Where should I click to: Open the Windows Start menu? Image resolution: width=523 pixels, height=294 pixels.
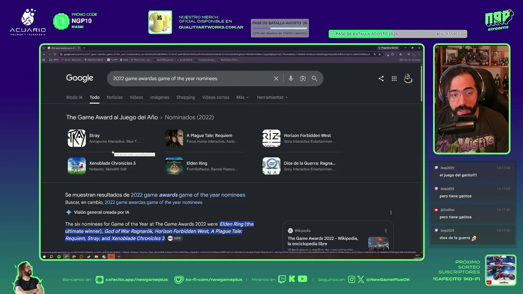(44, 257)
